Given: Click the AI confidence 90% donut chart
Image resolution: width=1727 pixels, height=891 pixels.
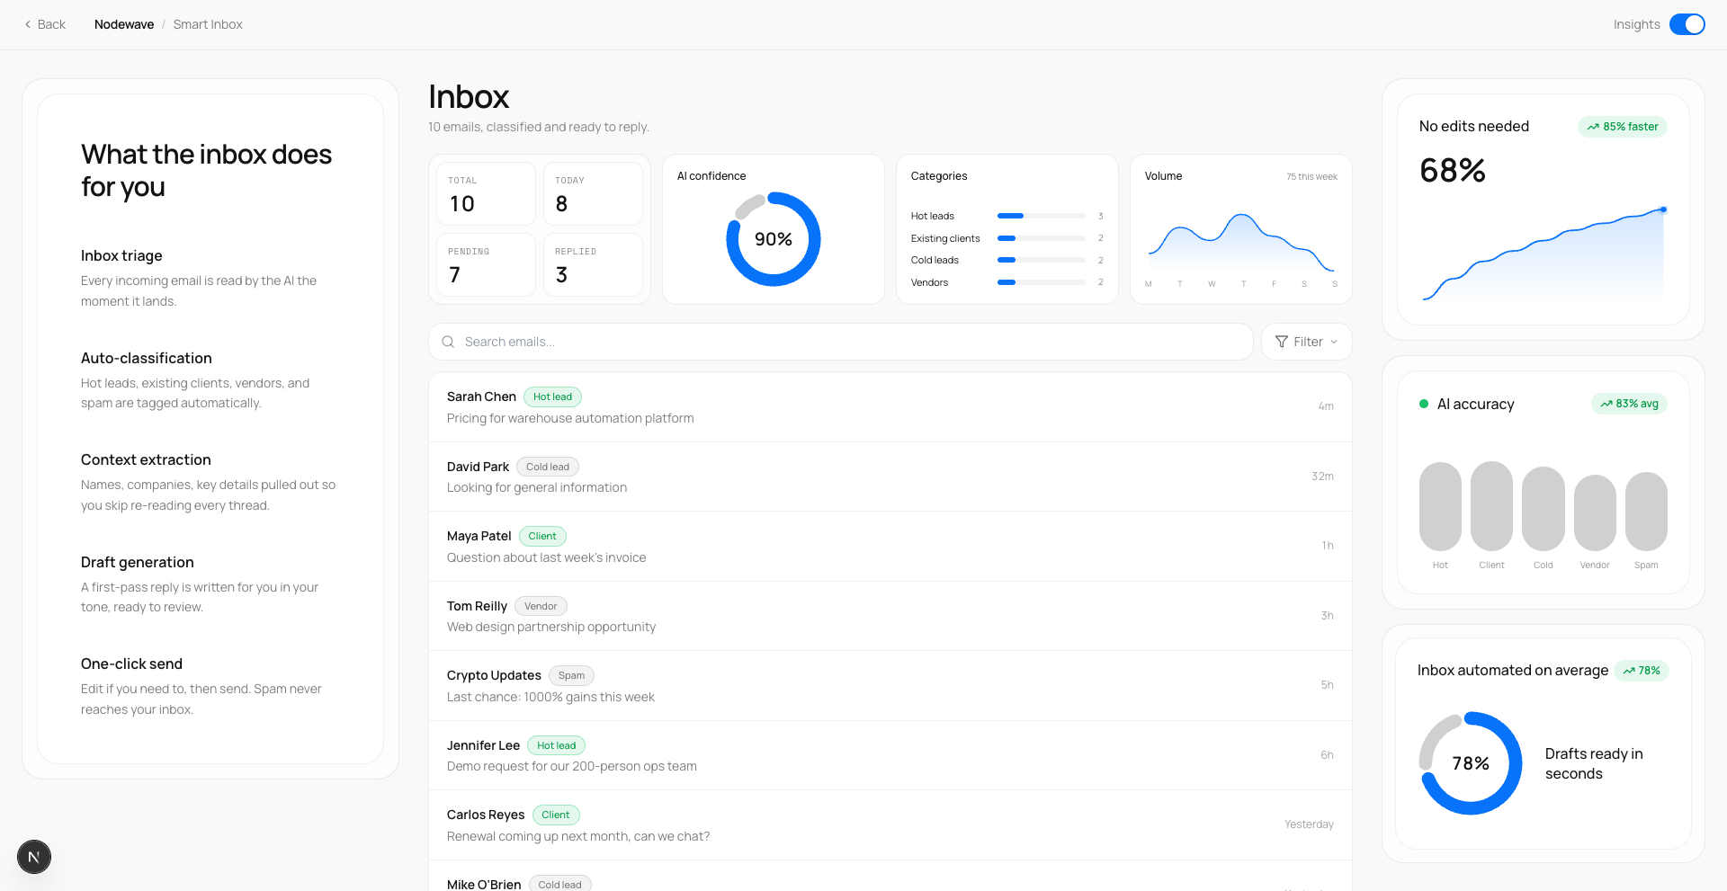Looking at the screenshot, I should click(774, 239).
